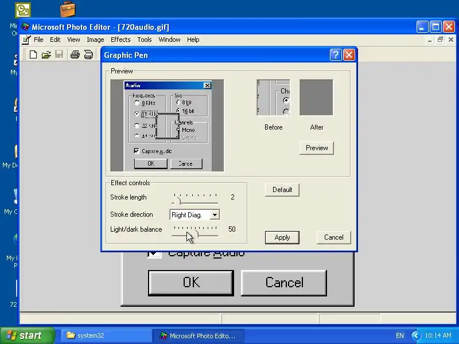Click the Before preview thumbnail
The image size is (459, 344).
pos(274,97)
